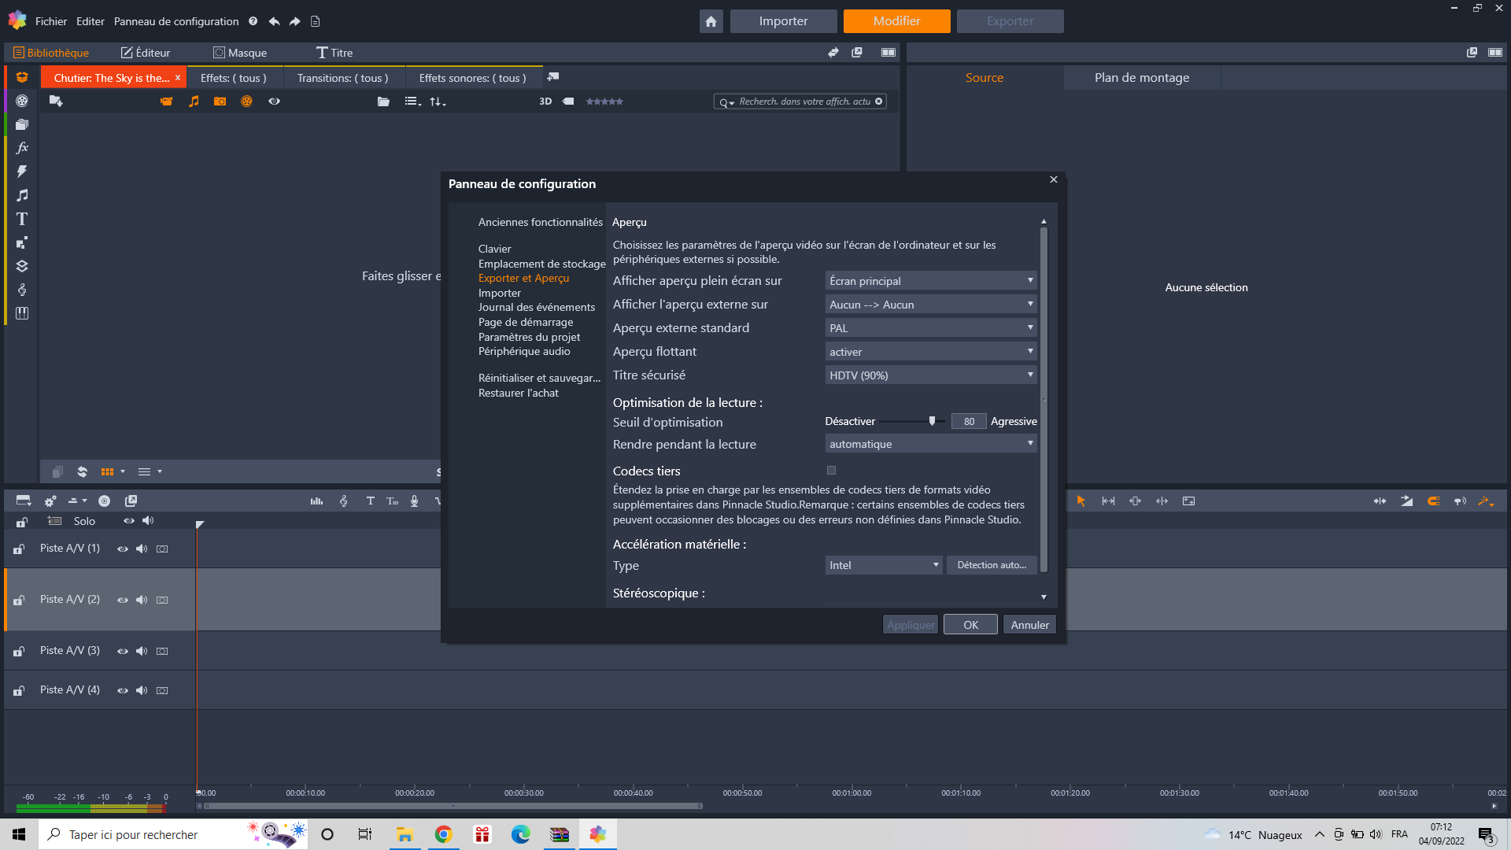Viewport: 1511px width, 850px height.
Task: Click the Annuler button
Action: tap(1029, 625)
